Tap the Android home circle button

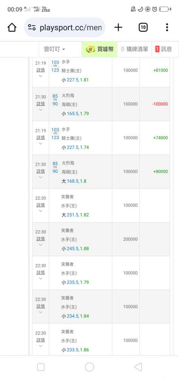(x=89, y=367)
